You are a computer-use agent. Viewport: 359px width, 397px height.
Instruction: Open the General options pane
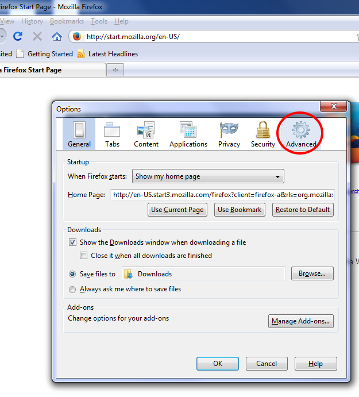point(79,134)
